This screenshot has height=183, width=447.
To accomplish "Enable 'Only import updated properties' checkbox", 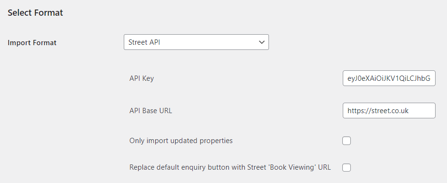I will (x=347, y=141).
